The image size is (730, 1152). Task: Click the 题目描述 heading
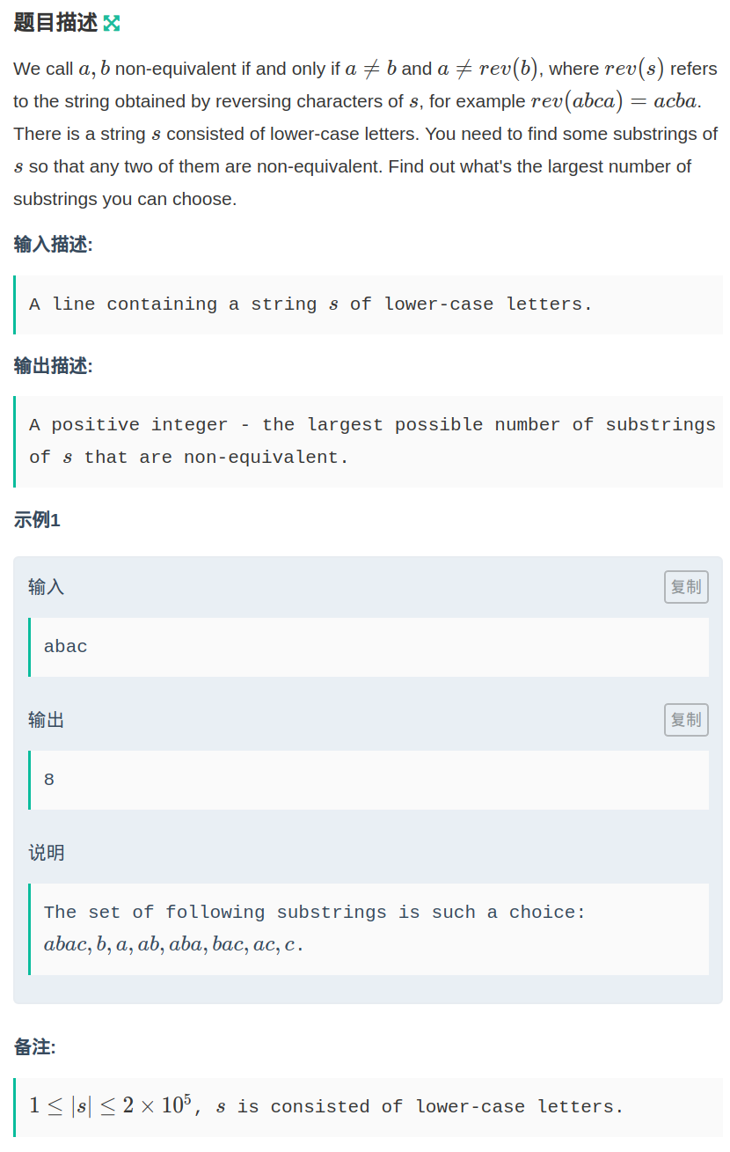point(55,24)
